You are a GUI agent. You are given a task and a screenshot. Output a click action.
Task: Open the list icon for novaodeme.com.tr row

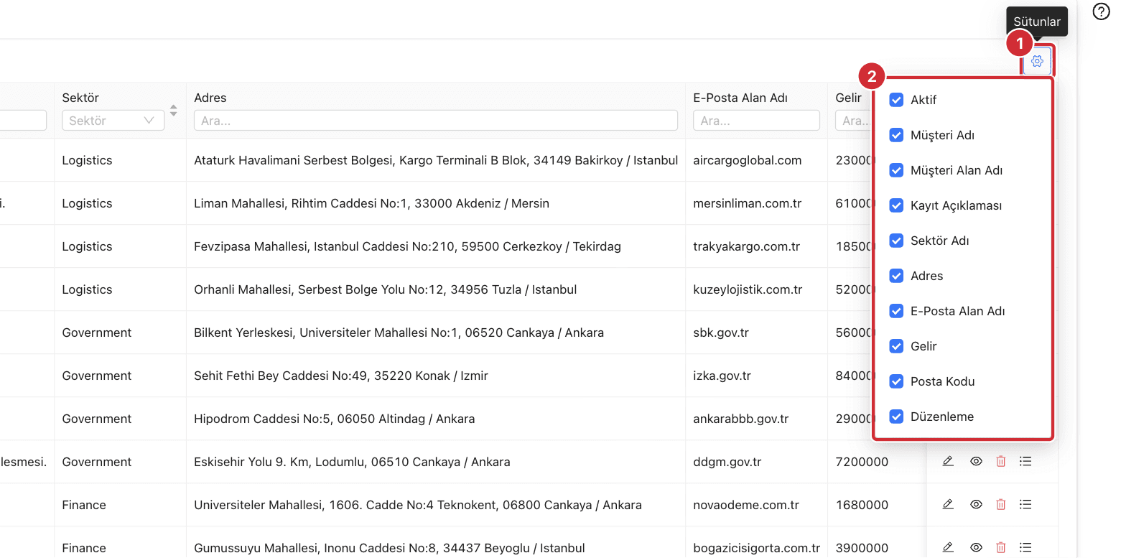click(x=1025, y=504)
